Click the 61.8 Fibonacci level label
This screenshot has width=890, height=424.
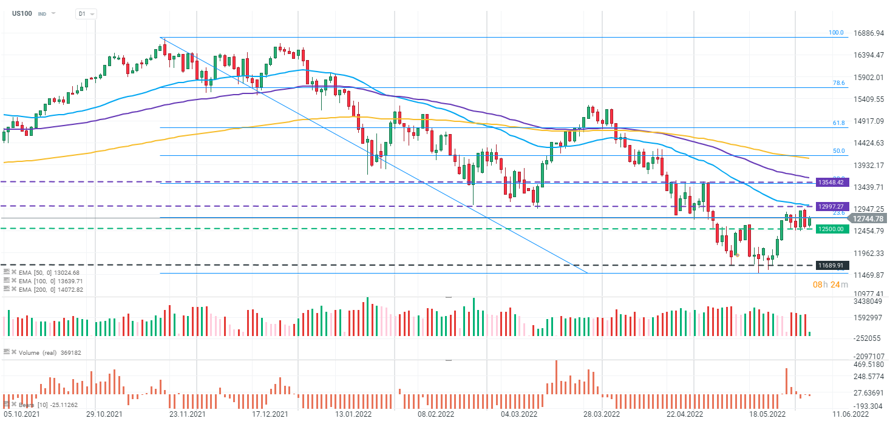pyautogui.click(x=838, y=123)
